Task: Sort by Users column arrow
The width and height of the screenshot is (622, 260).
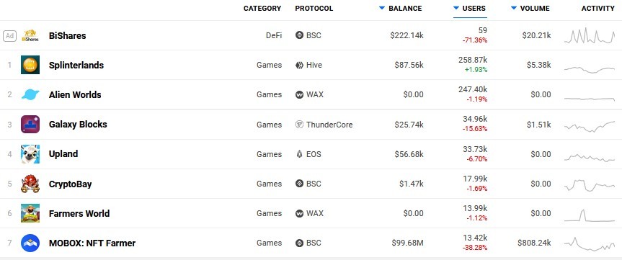Action: [x=456, y=8]
